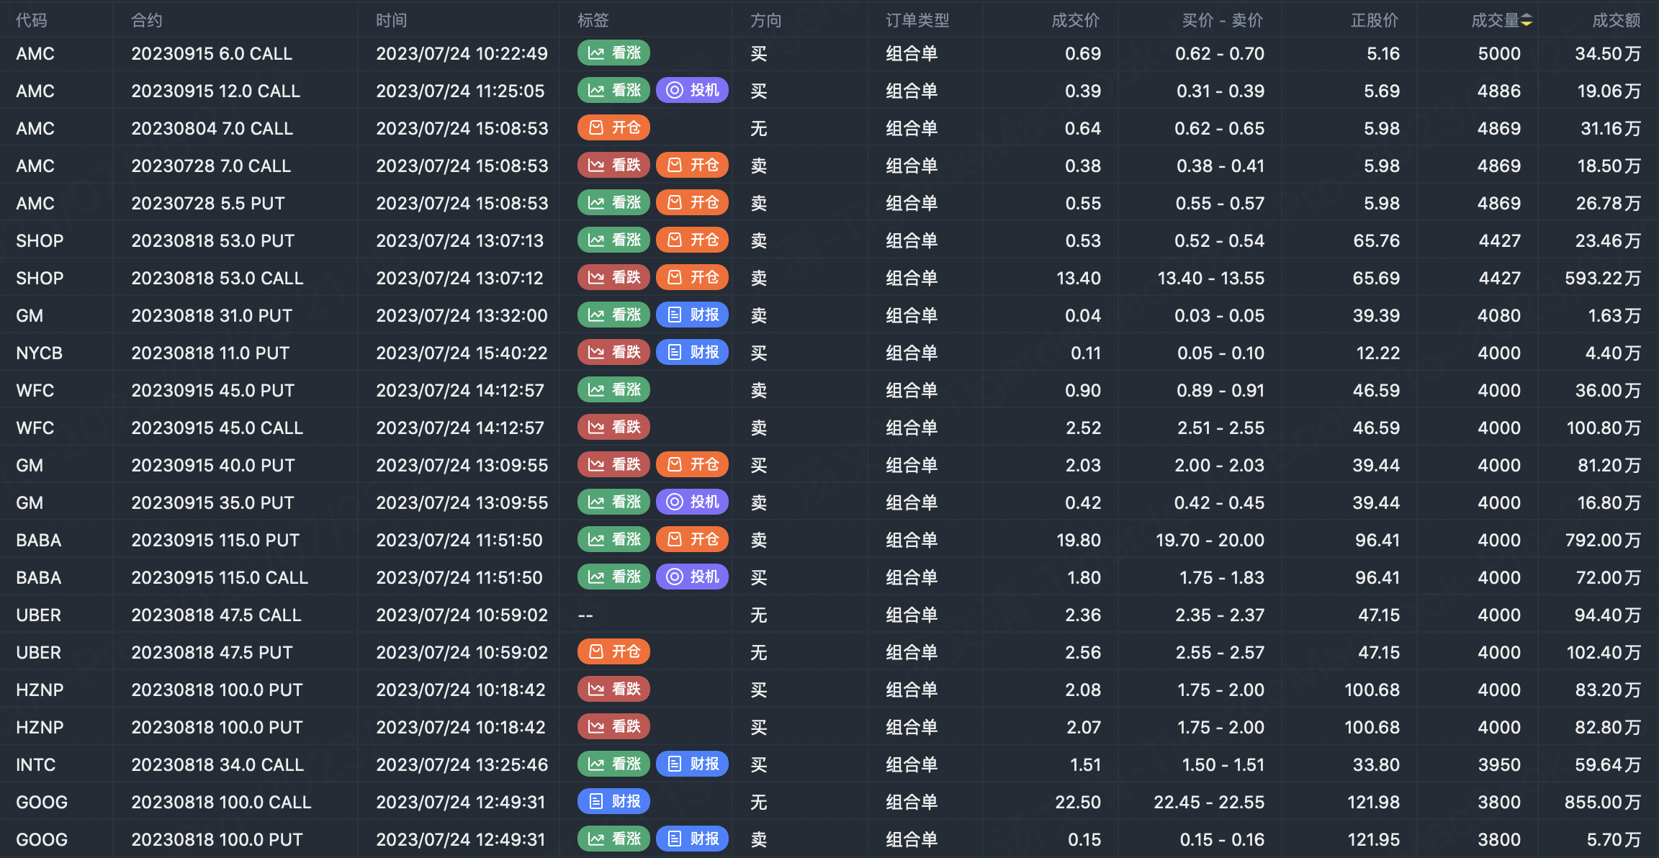Click the 看跌 tag in NYCB 11.0 PUT row
1659x858 pixels.
[614, 352]
